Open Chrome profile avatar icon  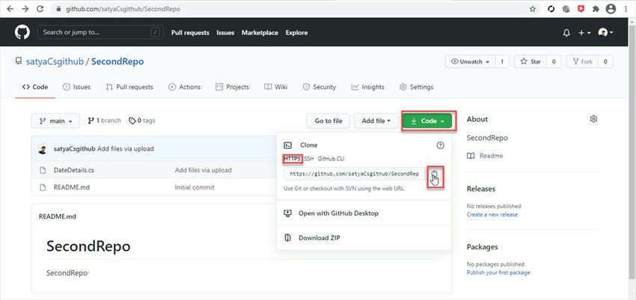coord(611,9)
